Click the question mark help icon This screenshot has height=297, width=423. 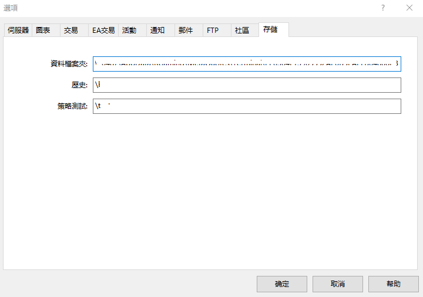[383, 8]
